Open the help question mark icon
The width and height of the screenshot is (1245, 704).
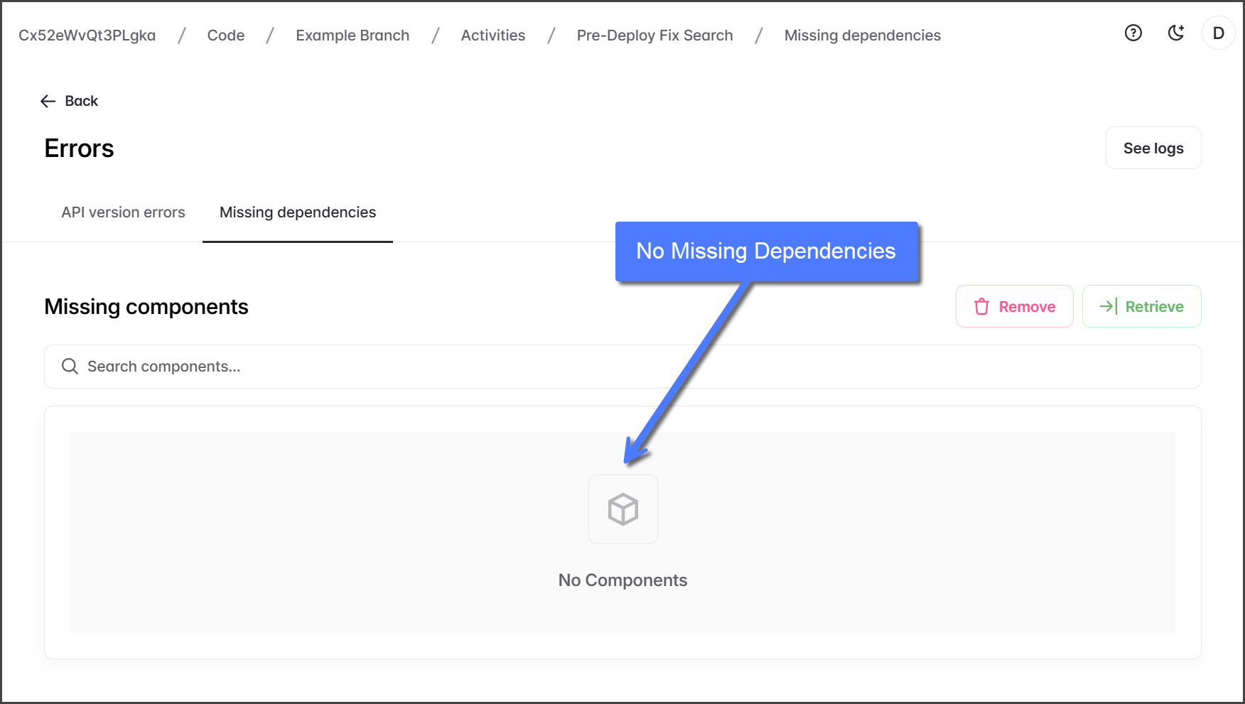pyautogui.click(x=1133, y=33)
